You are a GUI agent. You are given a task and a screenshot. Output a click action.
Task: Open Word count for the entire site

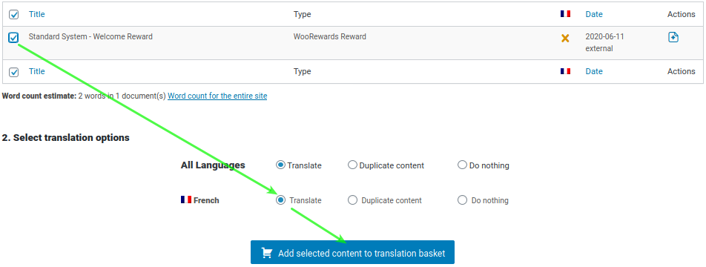[217, 96]
